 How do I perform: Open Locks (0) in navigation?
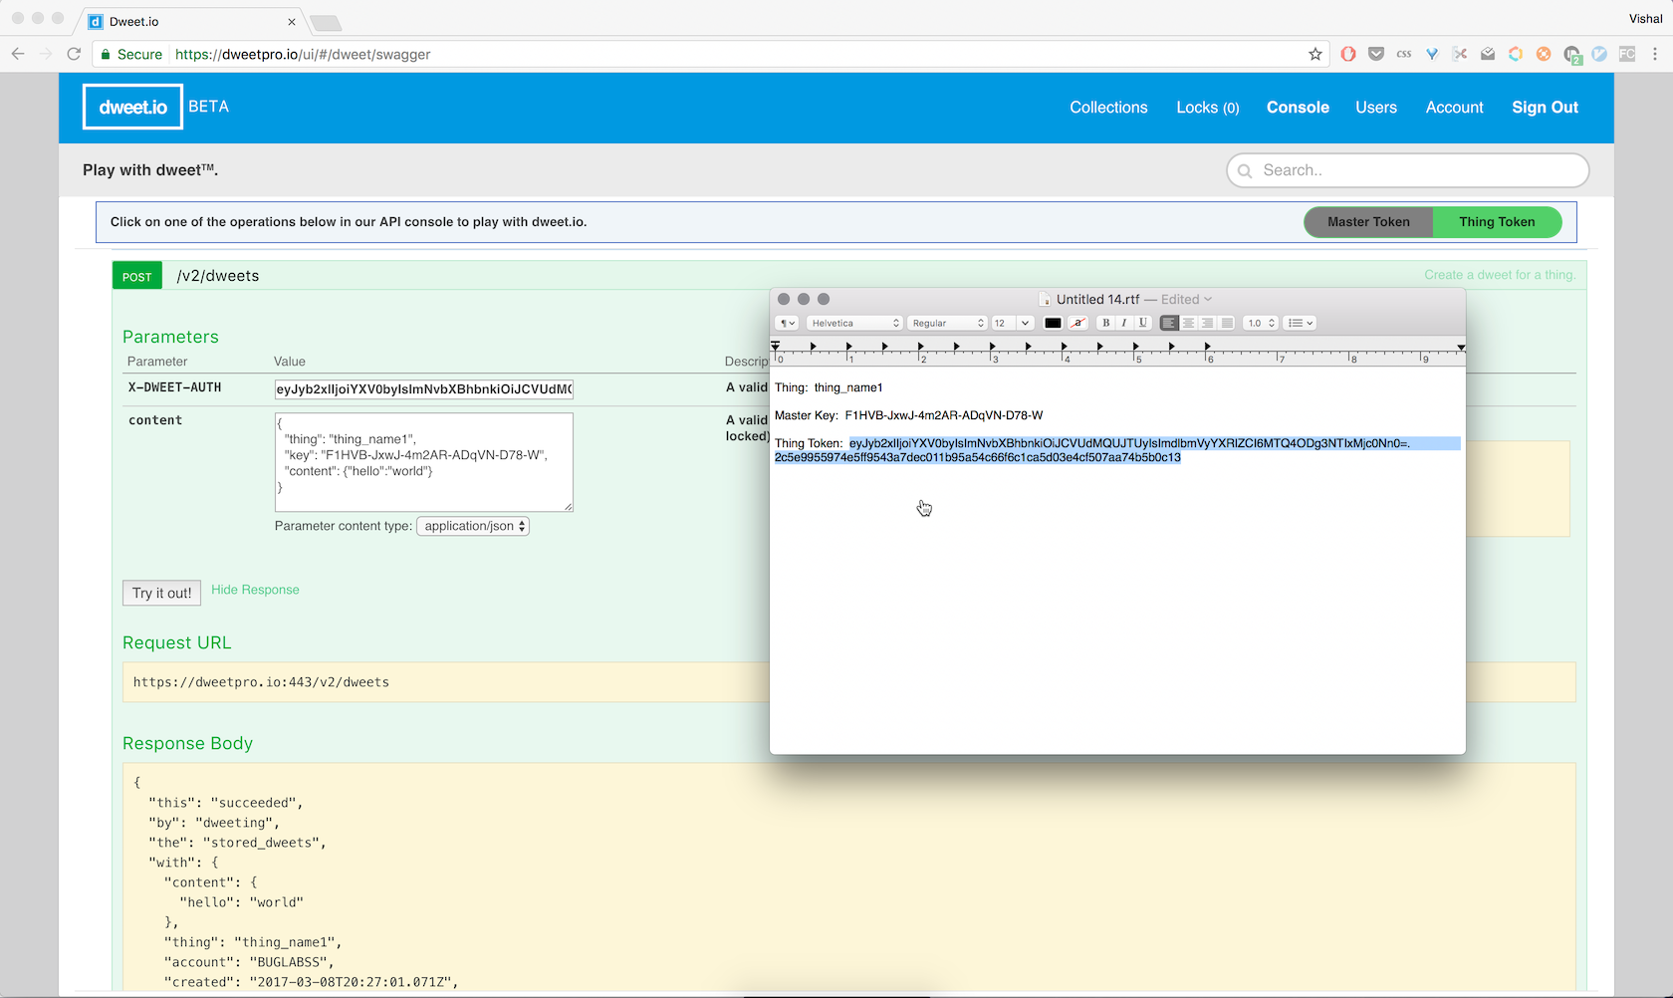click(x=1208, y=108)
